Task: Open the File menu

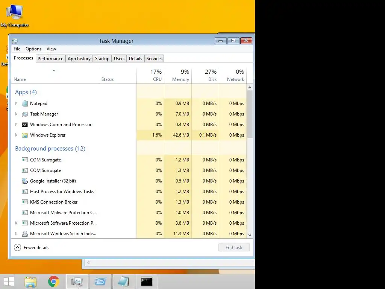Action: tap(17, 49)
